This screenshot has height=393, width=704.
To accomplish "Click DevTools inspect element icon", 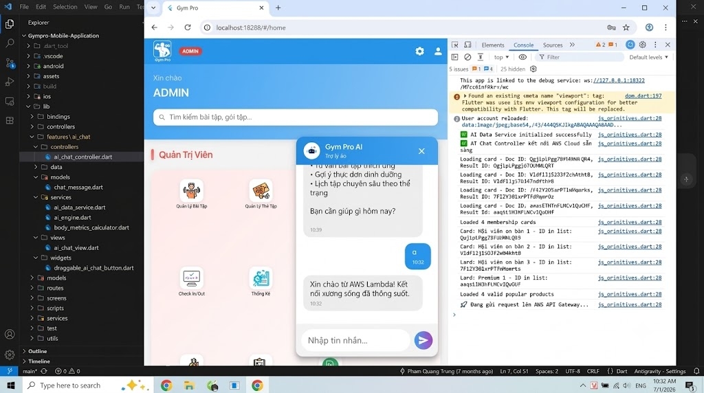I will point(455,45).
